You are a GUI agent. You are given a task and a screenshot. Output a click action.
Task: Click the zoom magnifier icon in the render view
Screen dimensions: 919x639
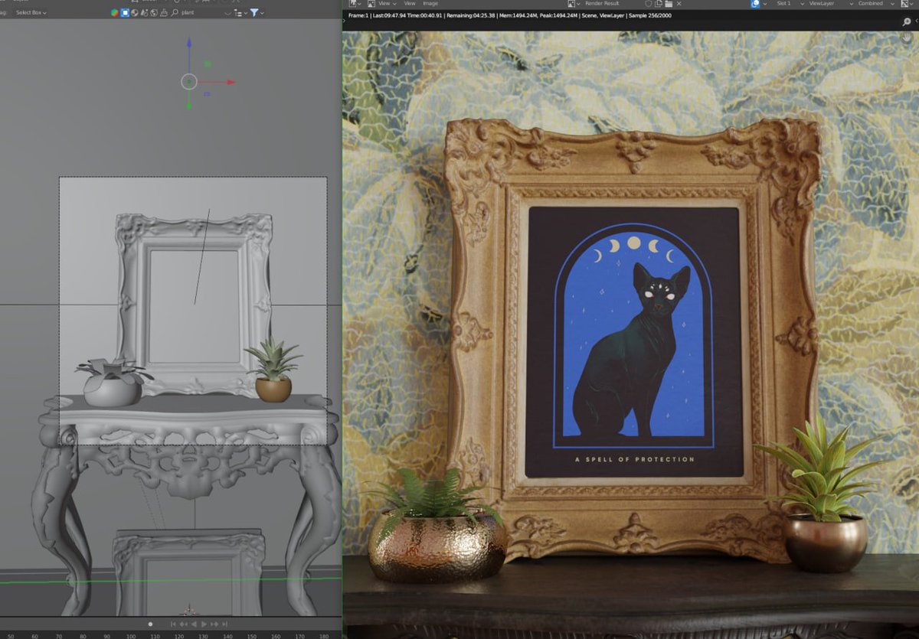pyautogui.click(x=907, y=22)
